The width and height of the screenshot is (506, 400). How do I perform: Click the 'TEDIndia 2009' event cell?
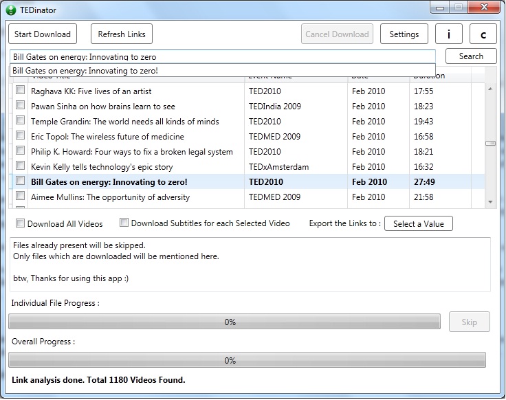pyautogui.click(x=274, y=107)
